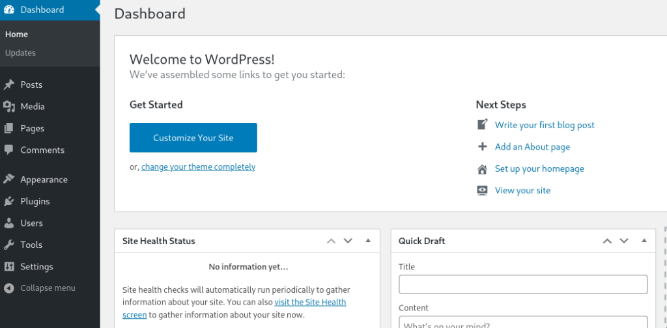Click the Next Steps heading
Image resolution: width=667 pixels, height=328 pixels.
[x=501, y=105]
